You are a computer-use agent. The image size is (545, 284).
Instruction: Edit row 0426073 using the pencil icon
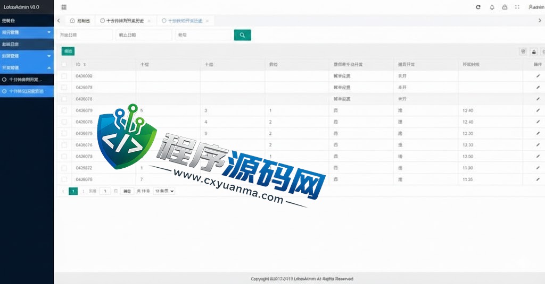[538, 156]
